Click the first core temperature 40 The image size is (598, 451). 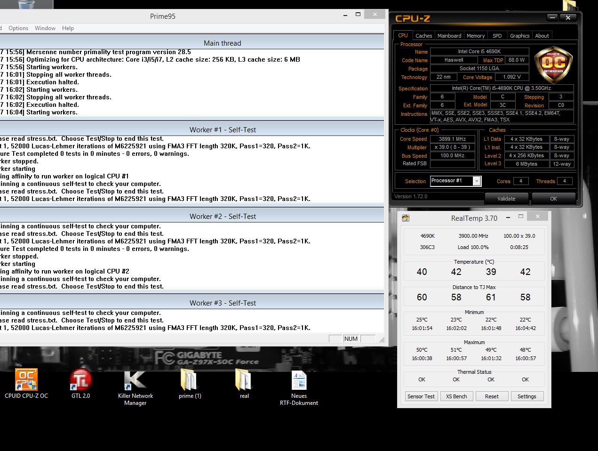(x=422, y=272)
